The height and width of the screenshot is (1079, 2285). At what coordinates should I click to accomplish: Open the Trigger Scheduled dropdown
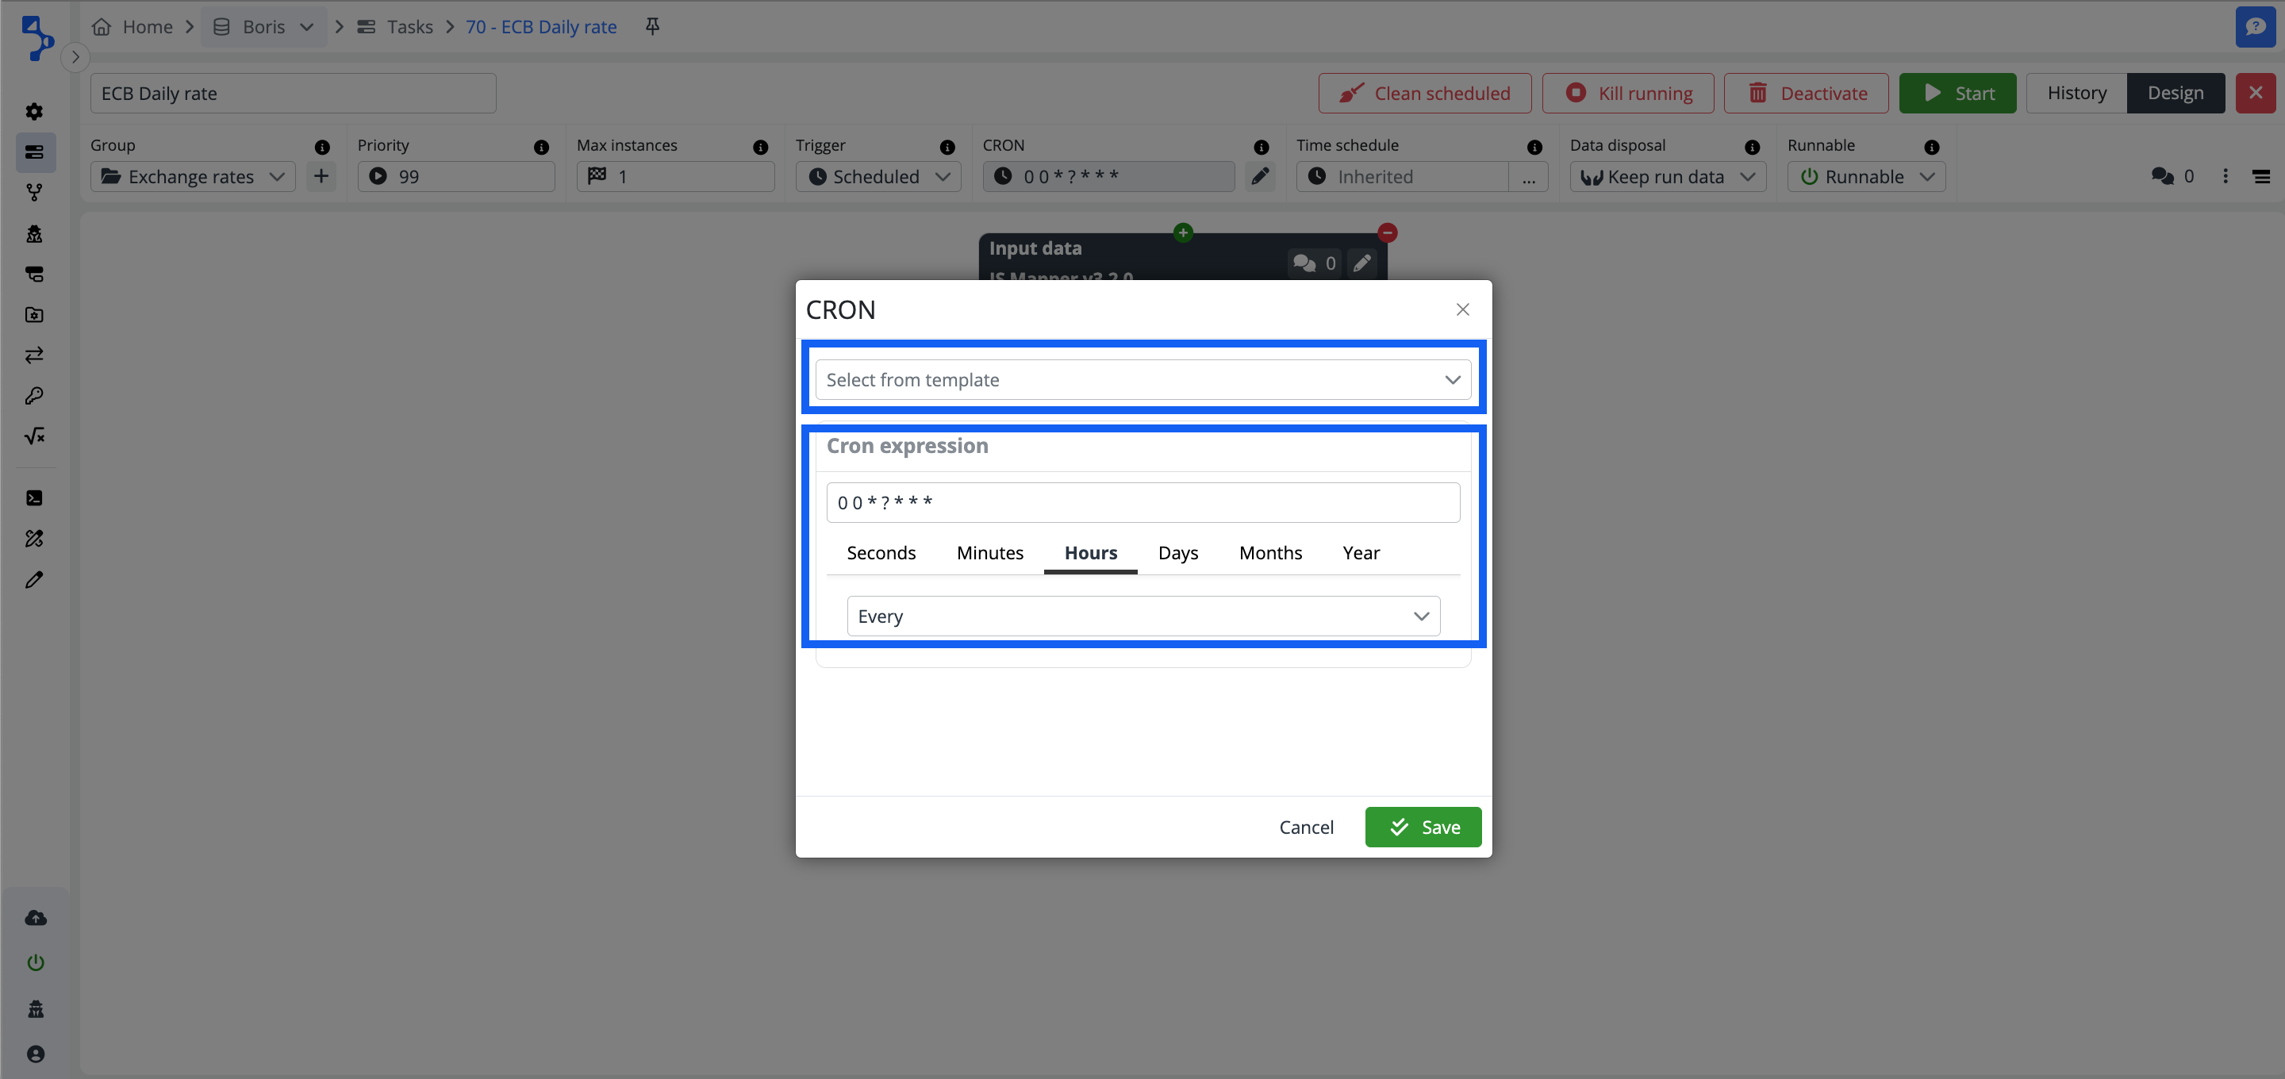click(878, 175)
